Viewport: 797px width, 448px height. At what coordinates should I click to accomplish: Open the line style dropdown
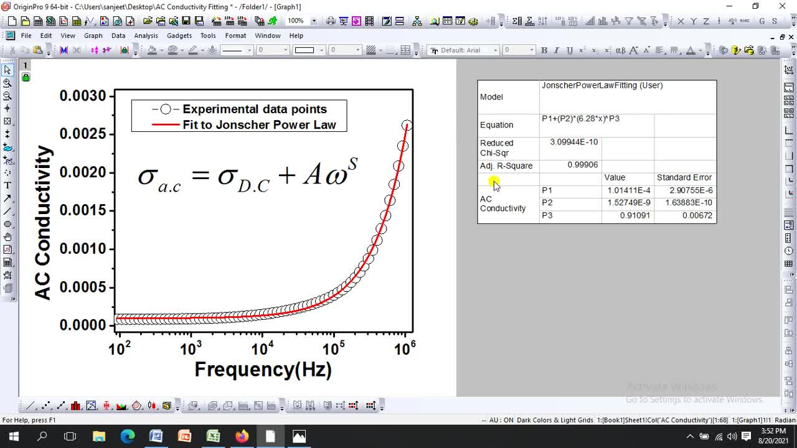249,50
